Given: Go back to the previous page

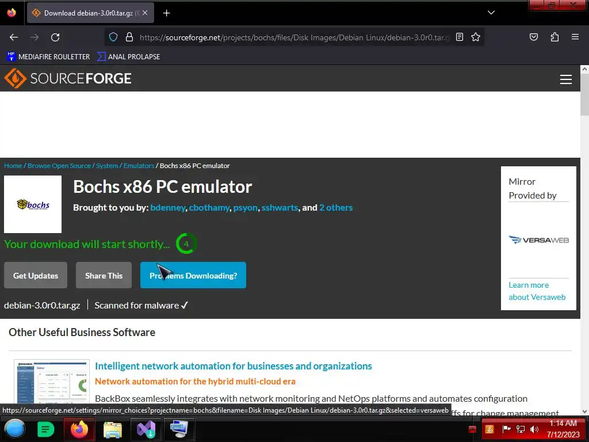Looking at the screenshot, I should pyautogui.click(x=14, y=37).
